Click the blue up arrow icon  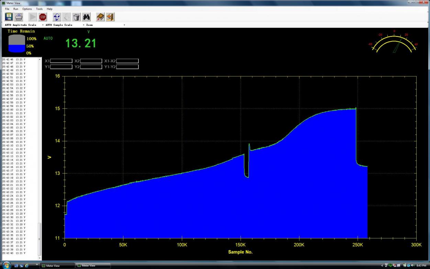pos(57,17)
